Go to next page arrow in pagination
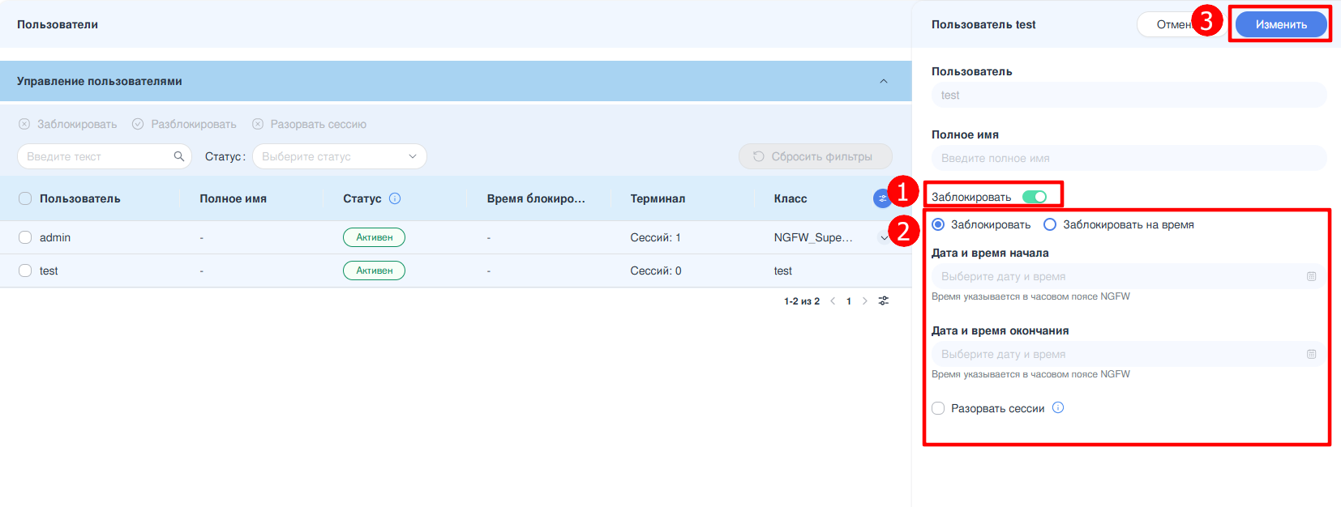The width and height of the screenshot is (1341, 507). click(865, 301)
